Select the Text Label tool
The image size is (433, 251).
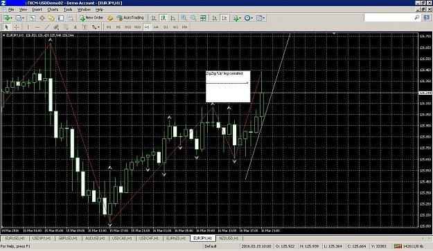[85, 27]
